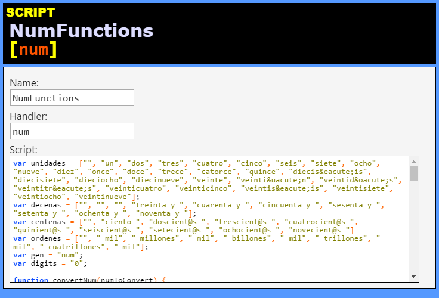Viewport: 439px width, 298px height.
Task: Click the orange [num] handler tag
Action: click(x=33, y=49)
